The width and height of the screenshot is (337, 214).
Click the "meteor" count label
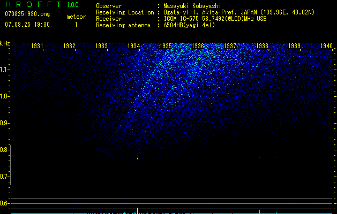(x=76, y=17)
